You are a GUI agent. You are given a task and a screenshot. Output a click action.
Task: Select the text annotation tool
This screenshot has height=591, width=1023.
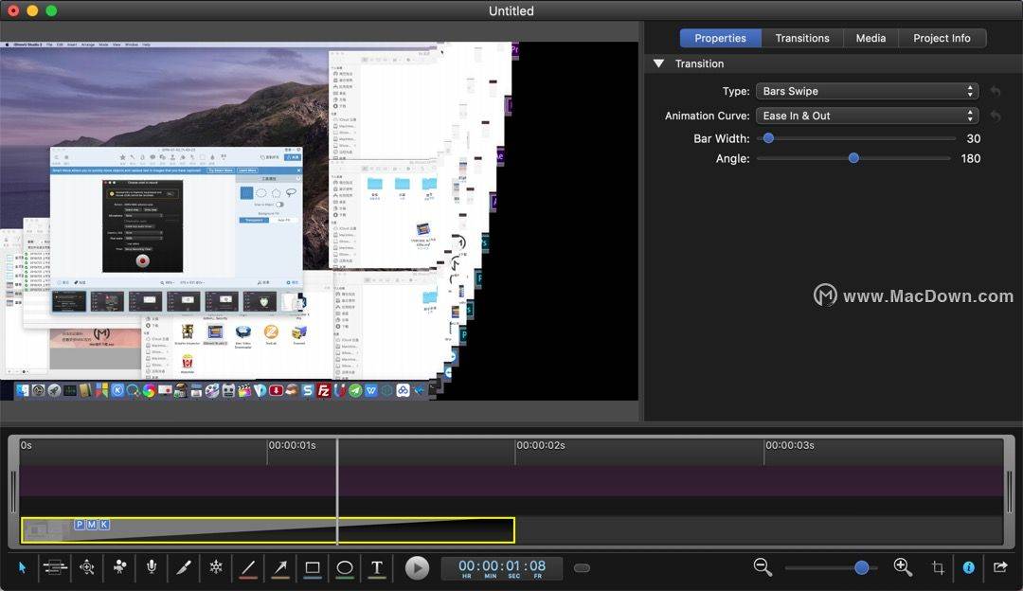tap(377, 567)
